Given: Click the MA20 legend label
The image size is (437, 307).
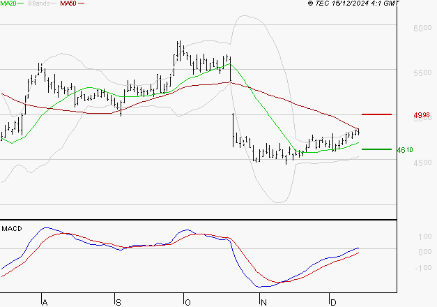Looking at the screenshot, I should 8,3.
